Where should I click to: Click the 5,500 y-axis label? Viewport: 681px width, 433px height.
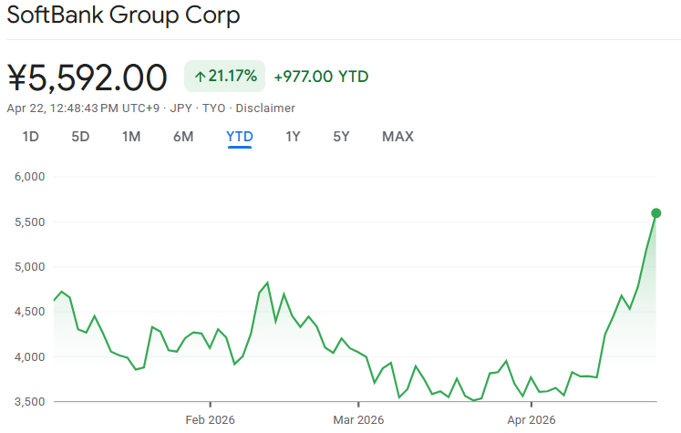(29, 222)
